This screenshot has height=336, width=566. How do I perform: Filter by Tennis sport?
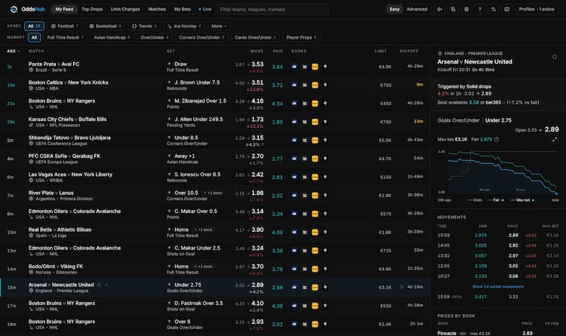pyautogui.click(x=144, y=26)
